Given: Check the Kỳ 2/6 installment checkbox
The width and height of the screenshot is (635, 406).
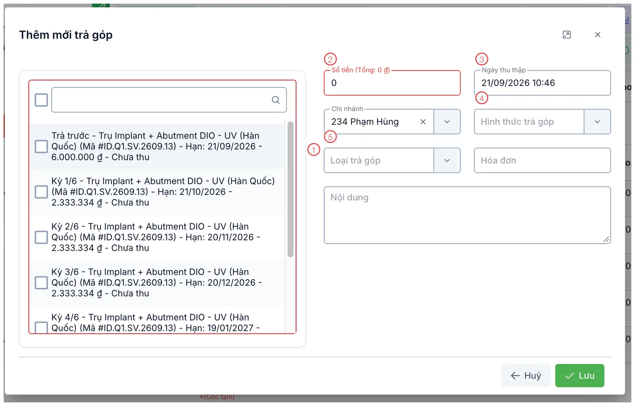Looking at the screenshot, I should pos(41,237).
